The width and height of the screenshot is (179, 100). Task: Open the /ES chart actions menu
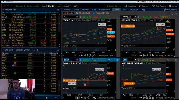(117, 17)
